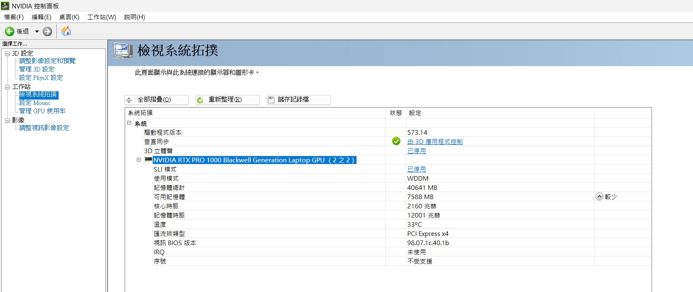This screenshot has width=693, height=292.
Task: Select 設定 PhysX 設定 in the tree
Action: [41, 78]
